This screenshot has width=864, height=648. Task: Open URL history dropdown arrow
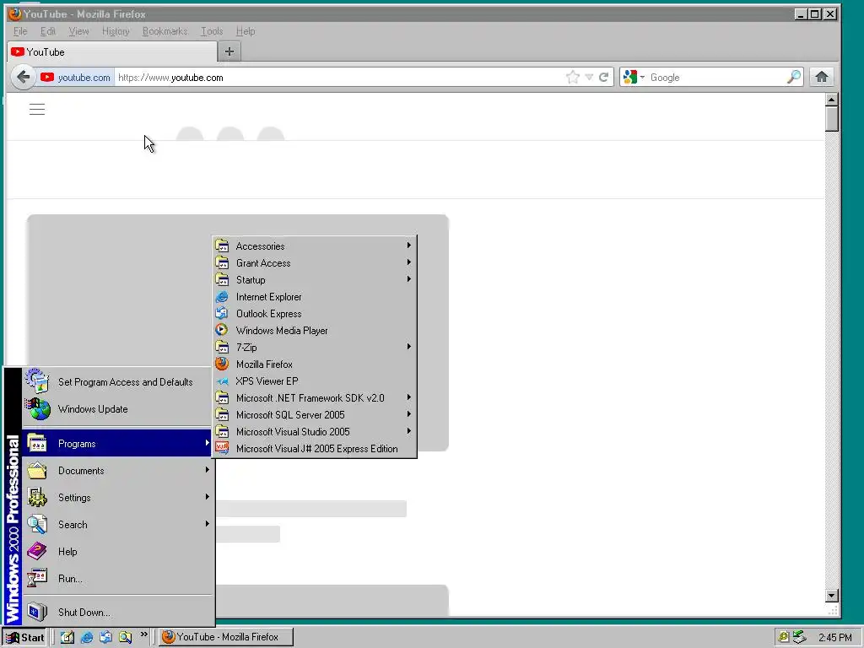click(588, 77)
